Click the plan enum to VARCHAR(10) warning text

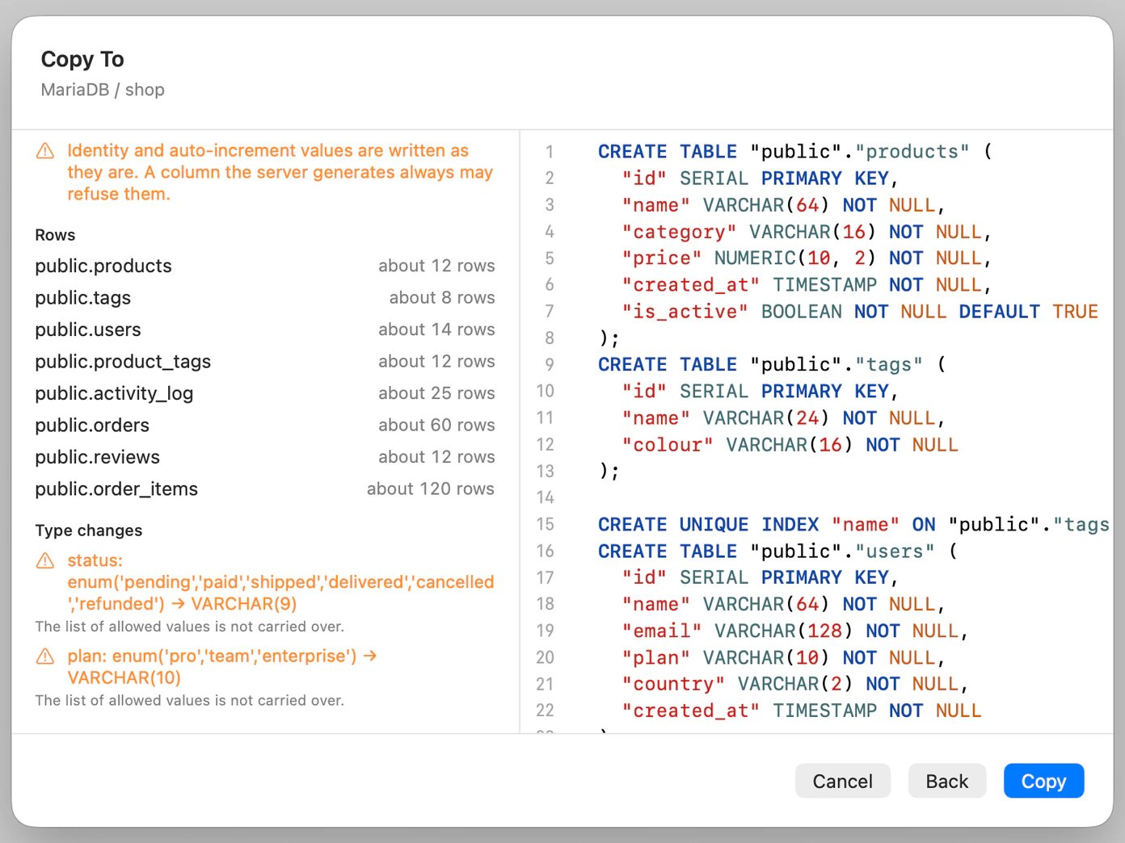click(222, 667)
